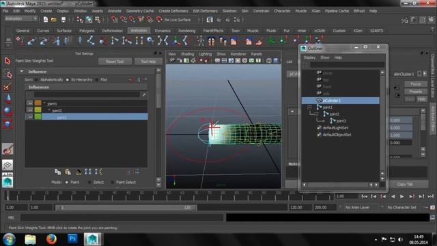
Task: Set mode to Paint
Action: tap(67, 182)
